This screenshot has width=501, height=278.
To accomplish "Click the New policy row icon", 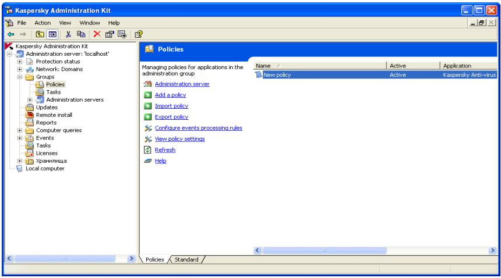I will 258,74.
